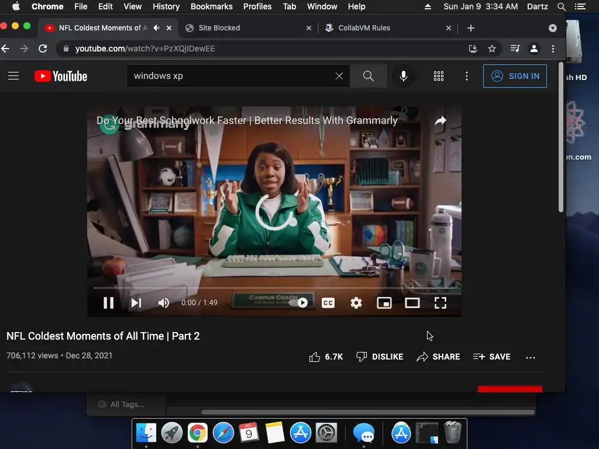Click the video progress bar
Image resolution: width=599 pixels, height=449 pixels.
tap(274, 288)
